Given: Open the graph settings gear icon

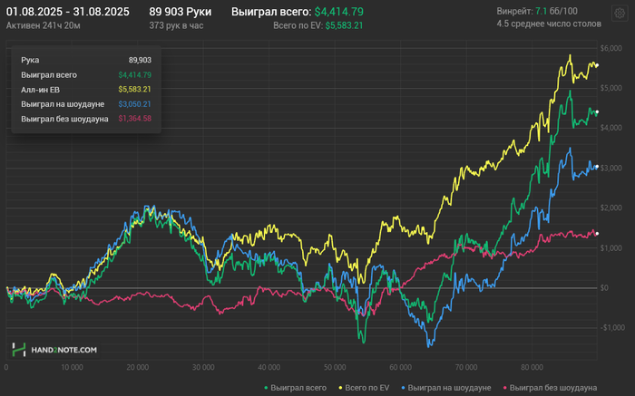Looking at the screenshot, I should pyautogui.click(x=620, y=14).
